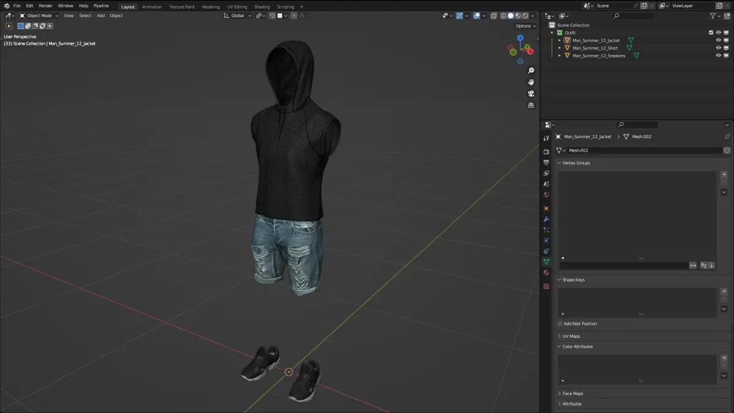Switch to wireframe viewport shading
This screenshot has width=734, height=413.
[x=503, y=16]
